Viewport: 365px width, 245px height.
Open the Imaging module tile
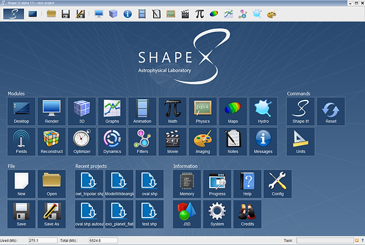(203, 141)
